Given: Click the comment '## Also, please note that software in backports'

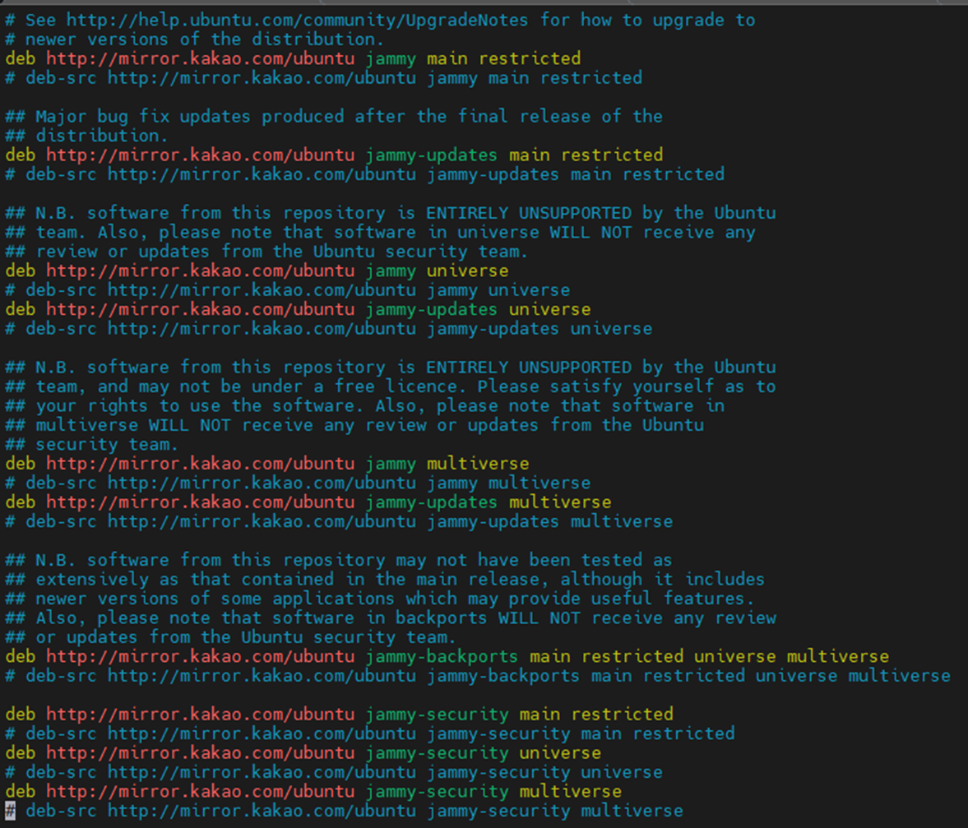Looking at the screenshot, I should [390, 618].
